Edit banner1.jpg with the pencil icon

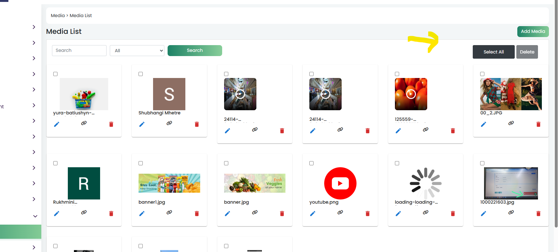142,214
